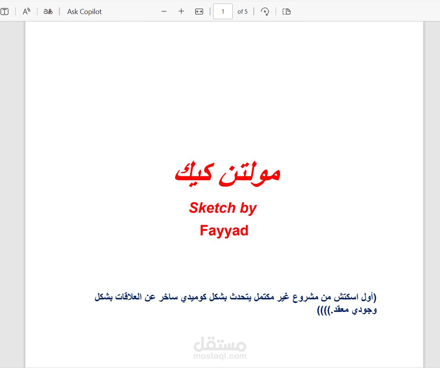
Task: Select the "Fayyad" text
Action: point(224,231)
